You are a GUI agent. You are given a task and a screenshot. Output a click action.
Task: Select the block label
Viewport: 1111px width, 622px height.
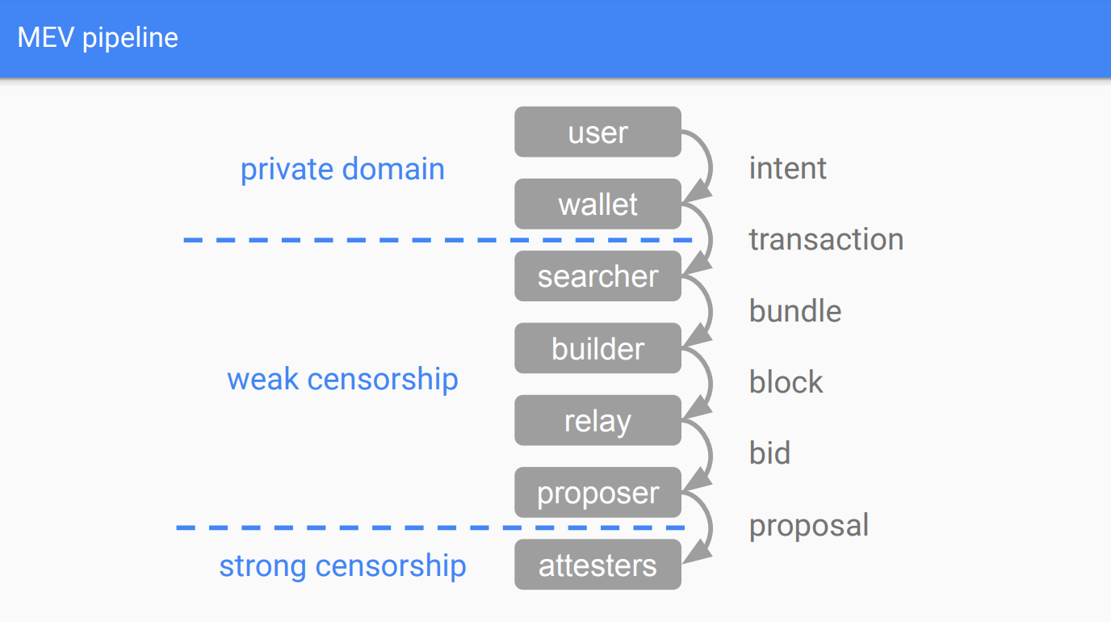pyautogui.click(x=786, y=382)
